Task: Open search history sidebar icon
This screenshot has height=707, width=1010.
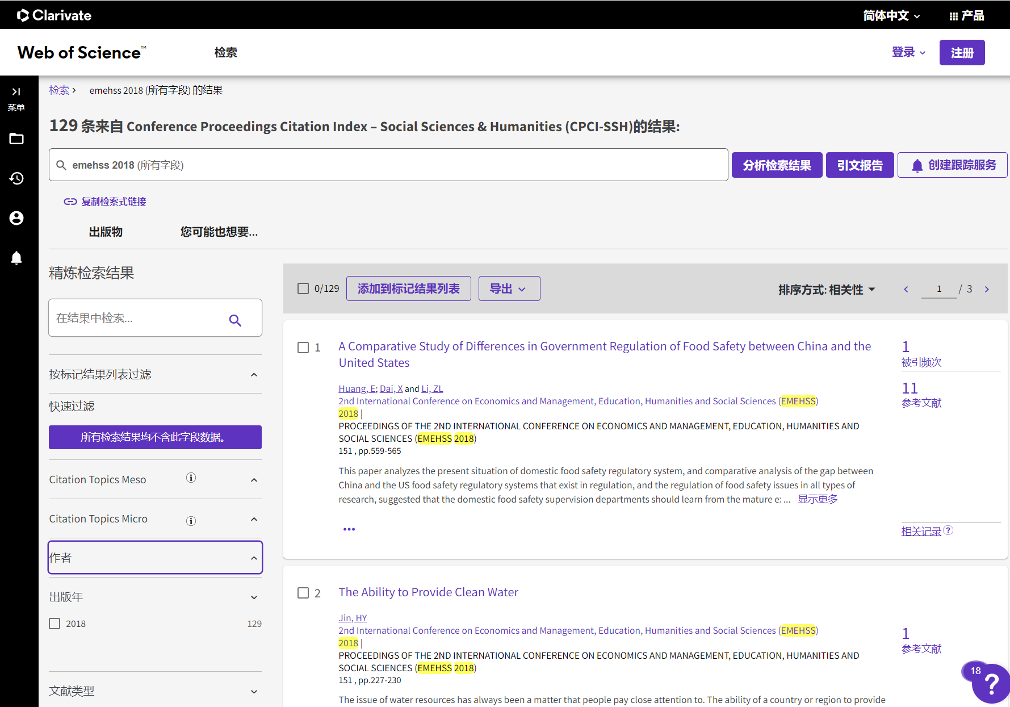Action: (x=16, y=178)
